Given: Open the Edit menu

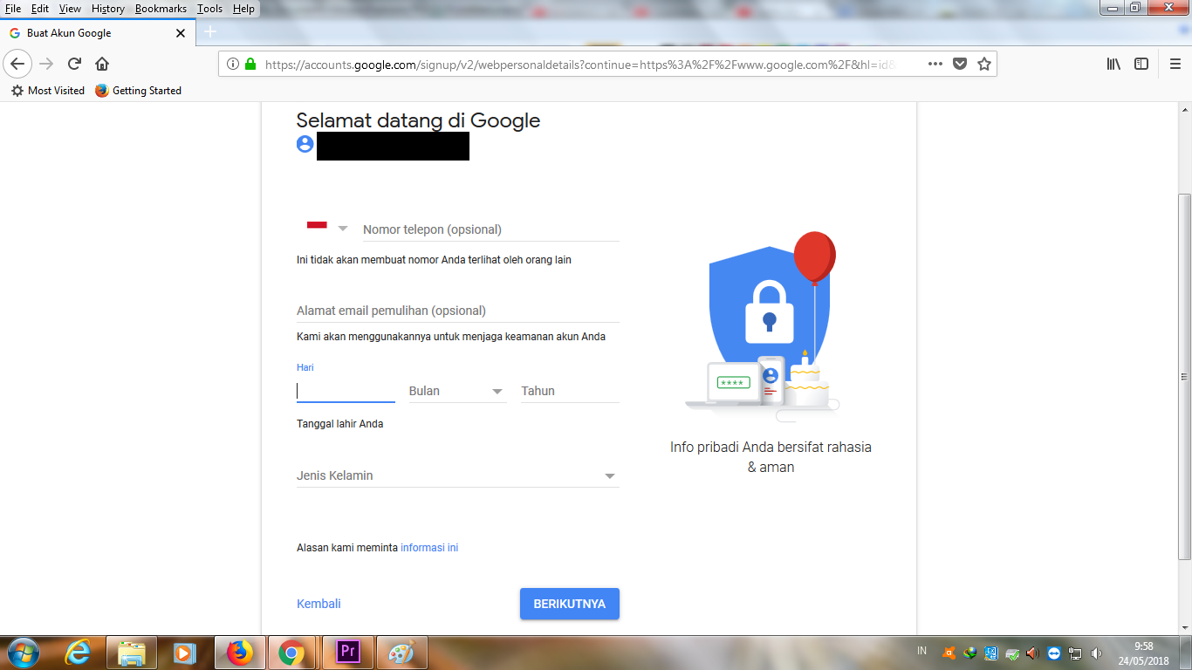Looking at the screenshot, I should 39,8.
